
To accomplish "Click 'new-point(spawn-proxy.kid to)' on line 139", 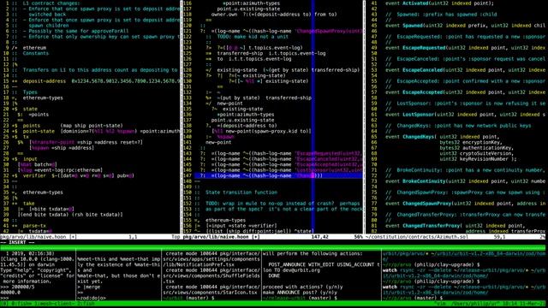I will pos(266,131).
